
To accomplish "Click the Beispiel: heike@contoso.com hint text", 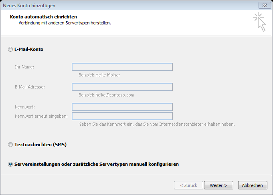I will [x=106, y=95].
